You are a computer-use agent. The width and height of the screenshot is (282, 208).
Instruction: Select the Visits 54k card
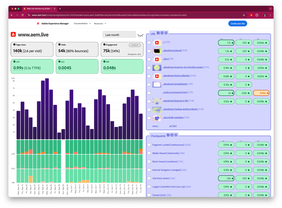click(x=77, y=50)
